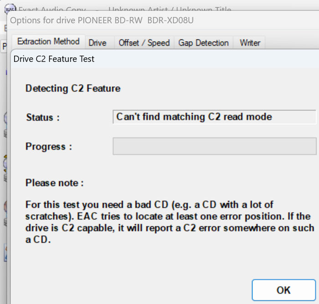Open the Writer tab
Screen dimensions: 319x304
250,43
